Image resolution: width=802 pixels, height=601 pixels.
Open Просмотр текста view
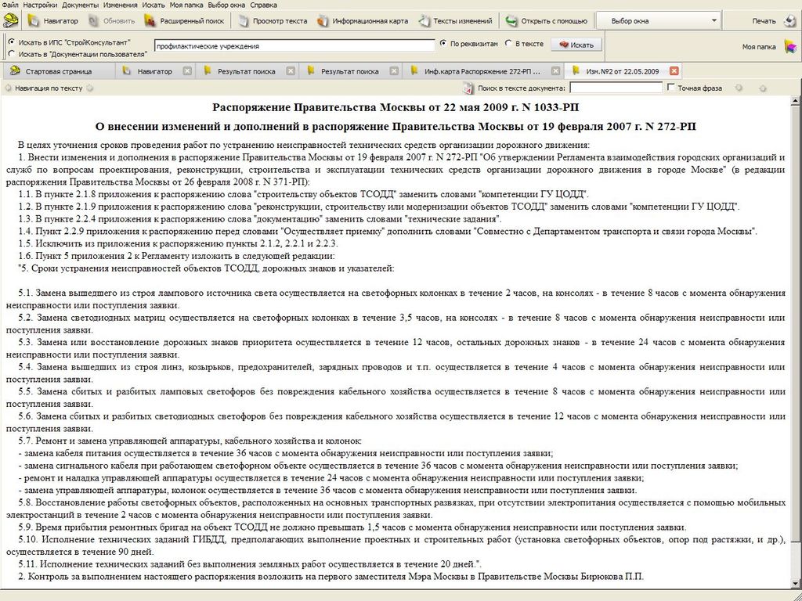click(273, 21)
